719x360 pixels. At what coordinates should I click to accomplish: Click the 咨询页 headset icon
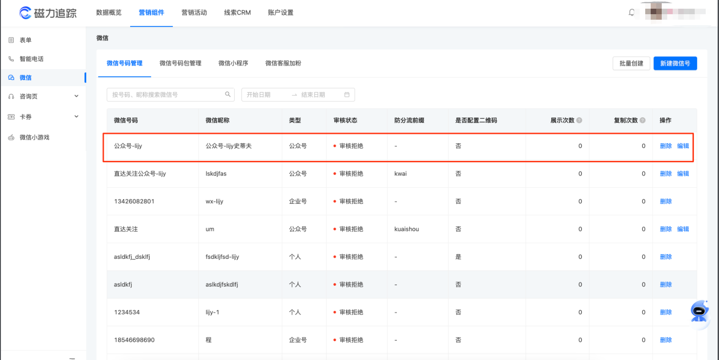coord(11,97)
